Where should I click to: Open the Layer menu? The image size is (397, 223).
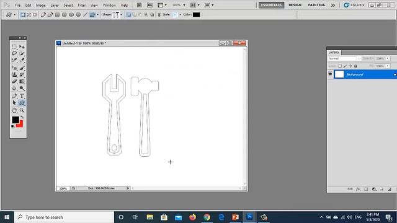pos(55,5)
